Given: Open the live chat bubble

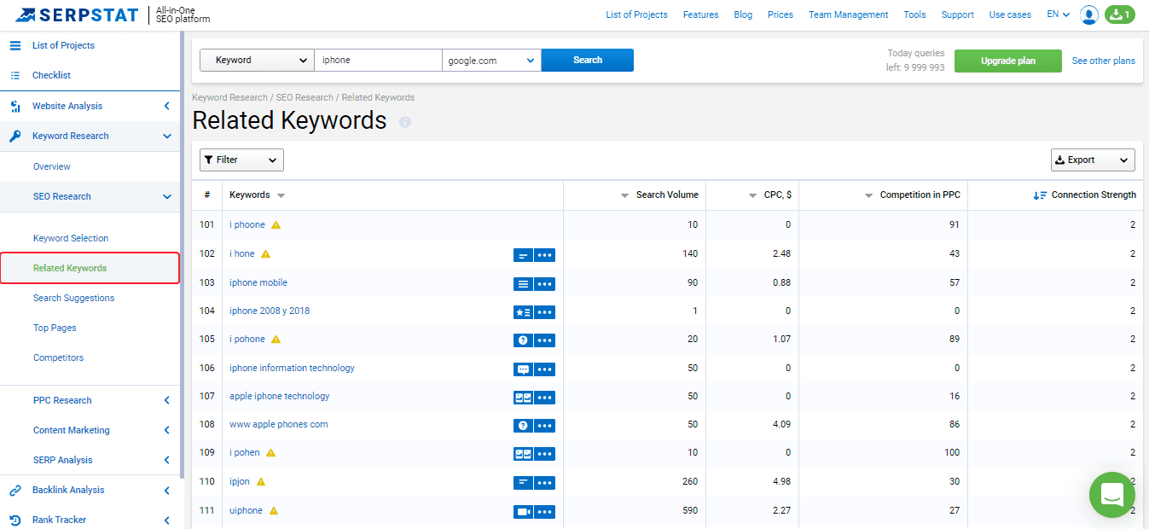Looking at the screenshot, I should coord(1112,494).
